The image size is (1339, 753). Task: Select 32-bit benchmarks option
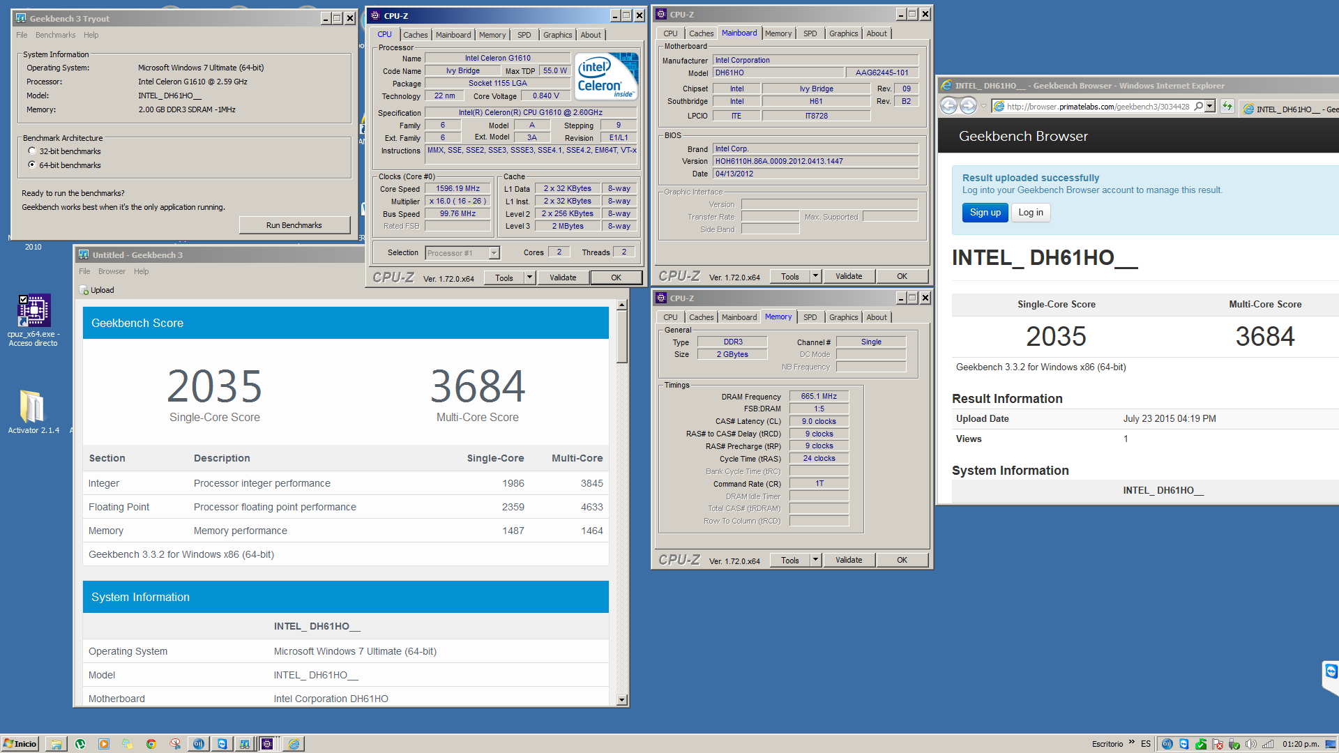point(31,151)
